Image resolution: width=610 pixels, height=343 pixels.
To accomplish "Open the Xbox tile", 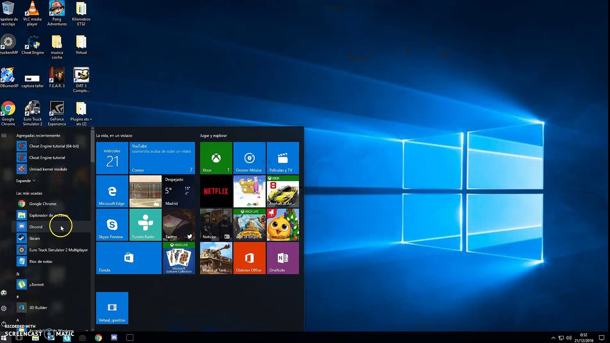I will (x=216, y=158).
